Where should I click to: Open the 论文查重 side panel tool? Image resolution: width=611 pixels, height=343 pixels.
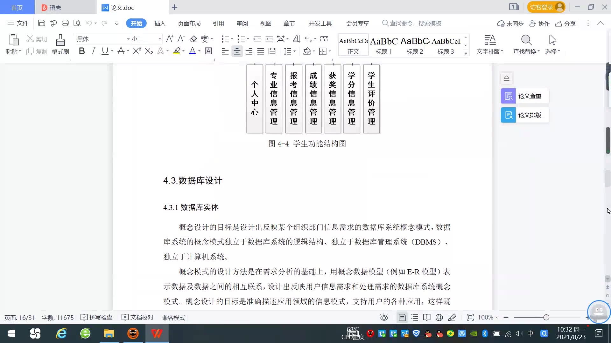pos(524,96)
